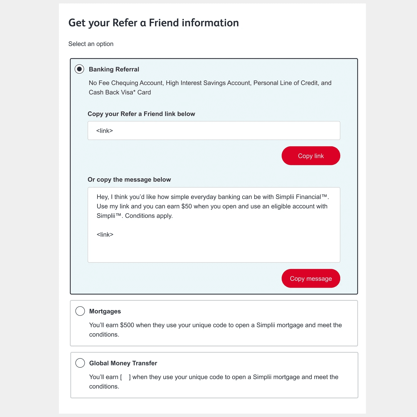
Task: Click the 'Get your Refer a Friend information' heading
Action: click(x=154, y=23)
